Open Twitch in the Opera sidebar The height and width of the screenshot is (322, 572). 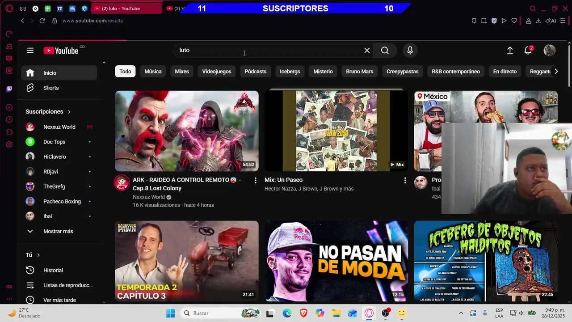coord(9,89)
